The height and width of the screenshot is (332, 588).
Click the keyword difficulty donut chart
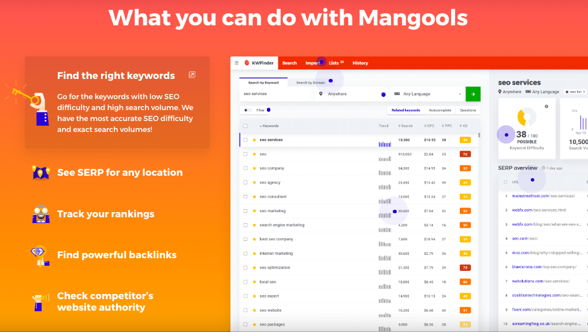coord(527,117)
